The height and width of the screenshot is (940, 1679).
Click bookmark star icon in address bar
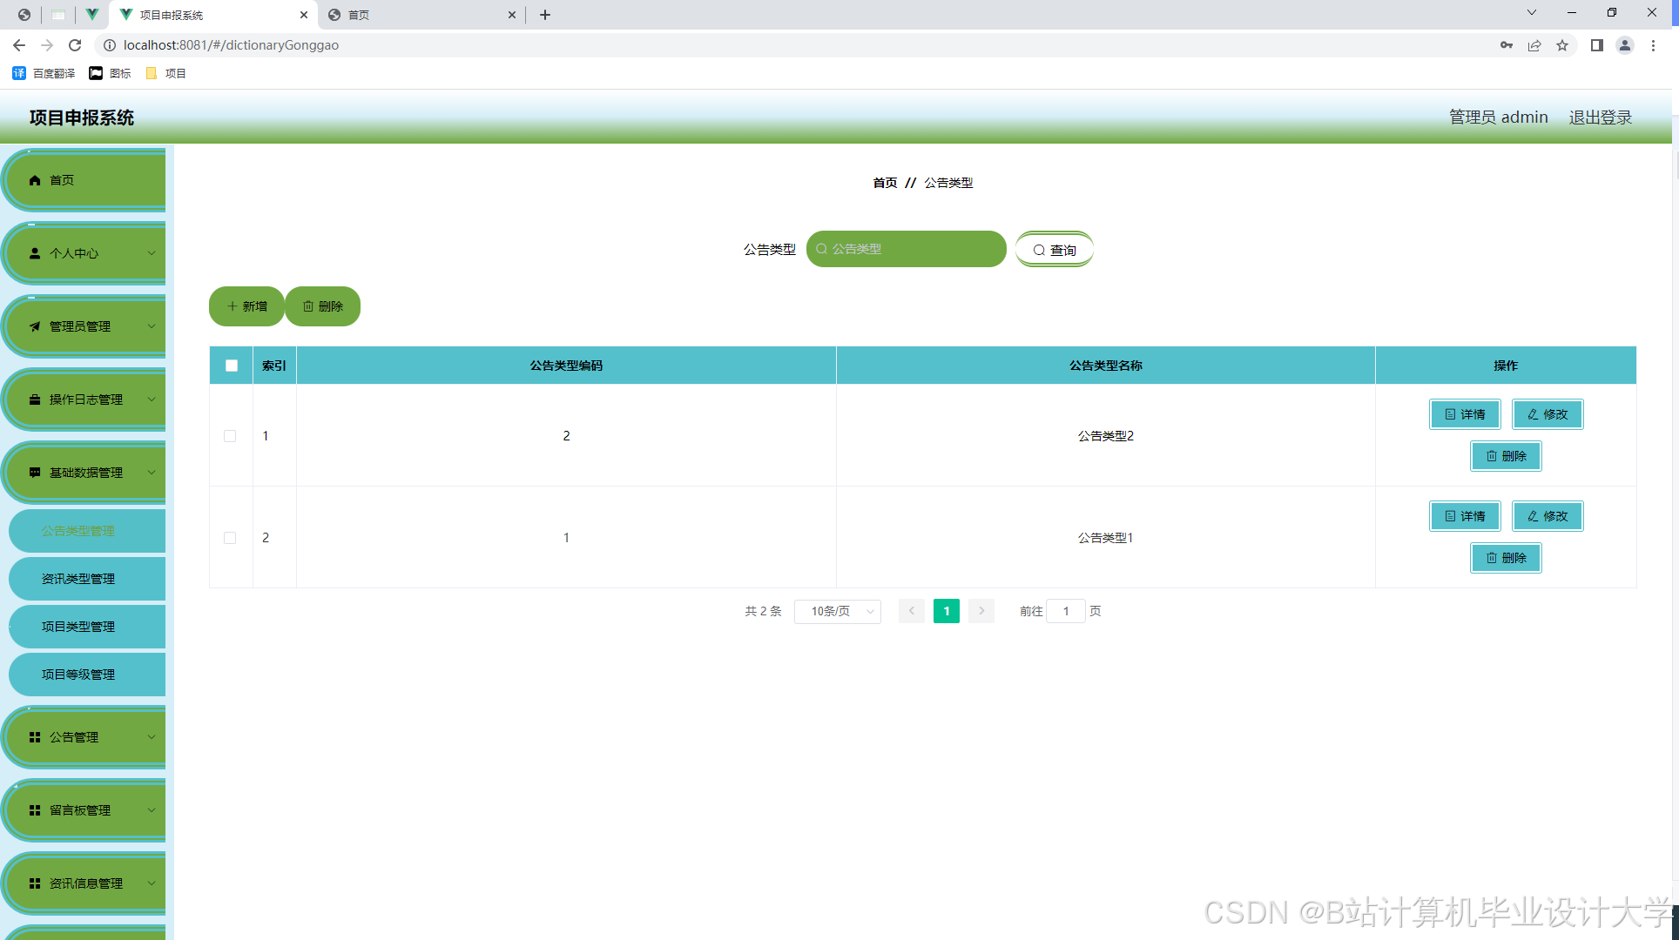tap(1562, 45)
